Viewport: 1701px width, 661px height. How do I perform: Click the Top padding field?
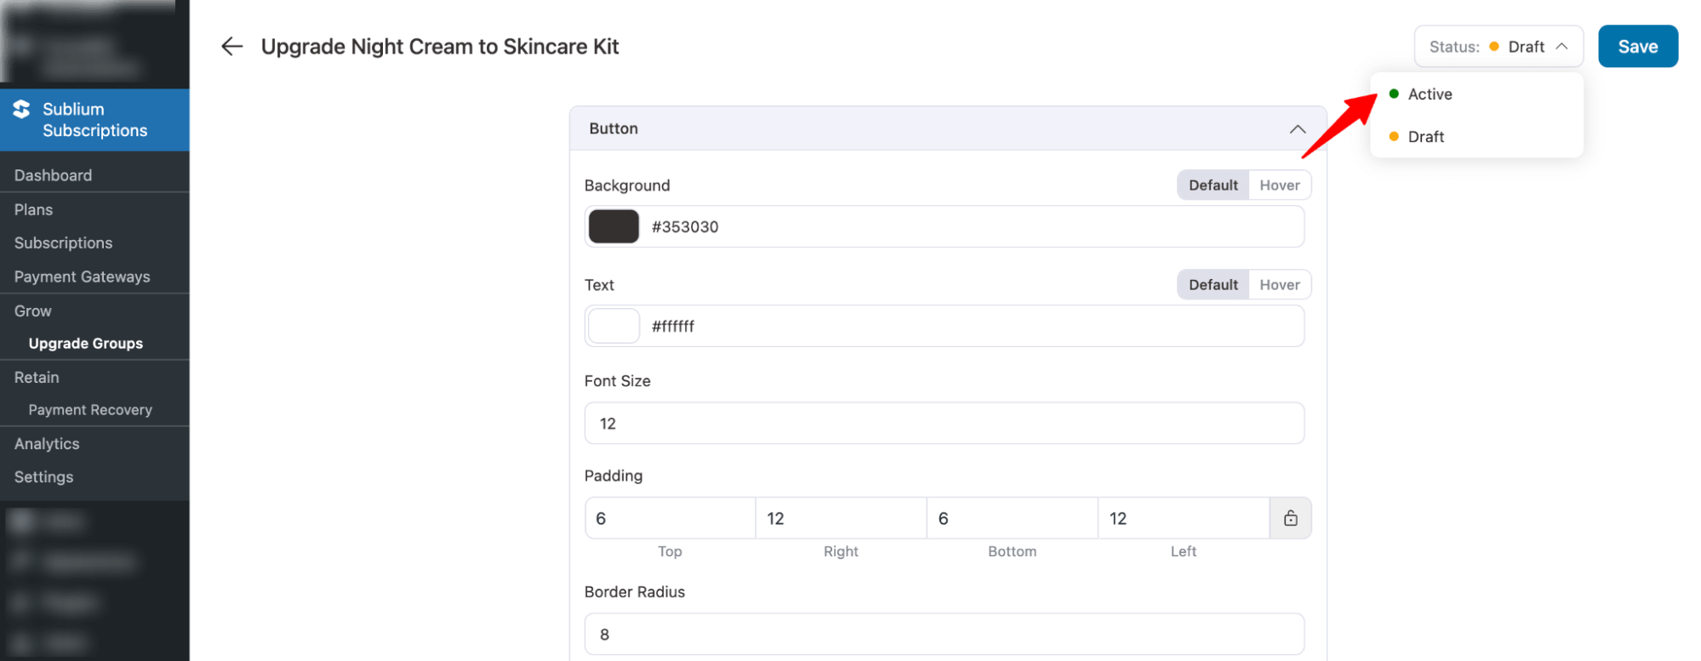point(670,519)
